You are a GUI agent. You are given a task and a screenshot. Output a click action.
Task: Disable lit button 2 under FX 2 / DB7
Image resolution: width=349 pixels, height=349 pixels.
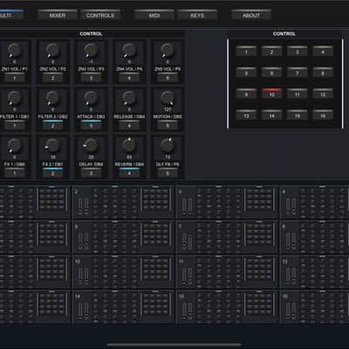52,173
